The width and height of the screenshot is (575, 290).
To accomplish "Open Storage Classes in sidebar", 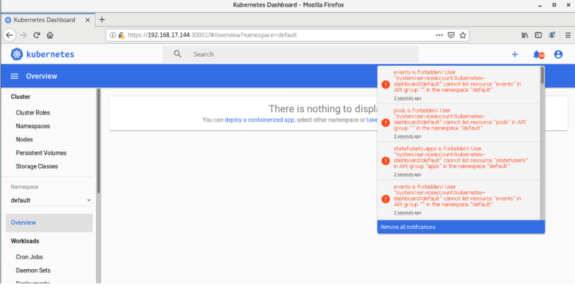I will [37, 166].
